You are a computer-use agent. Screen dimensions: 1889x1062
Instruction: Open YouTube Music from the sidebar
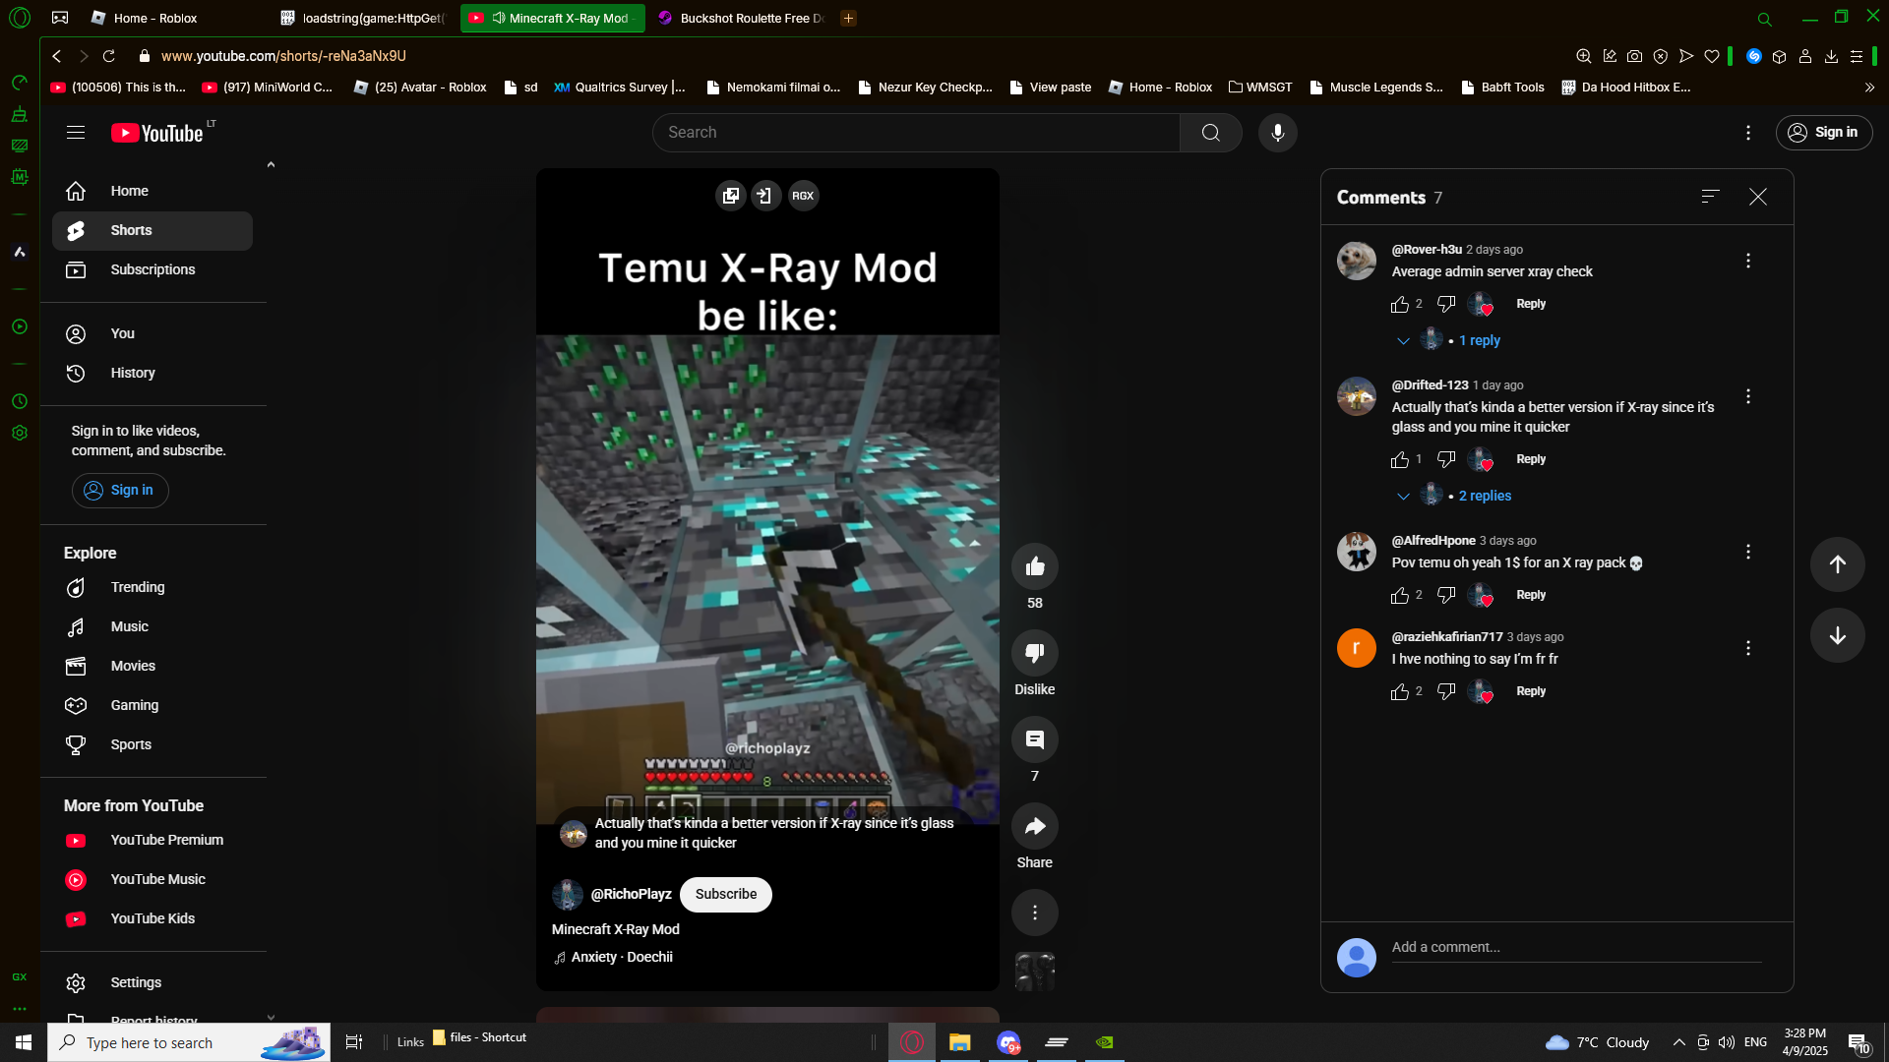click(x=152, y=879)
